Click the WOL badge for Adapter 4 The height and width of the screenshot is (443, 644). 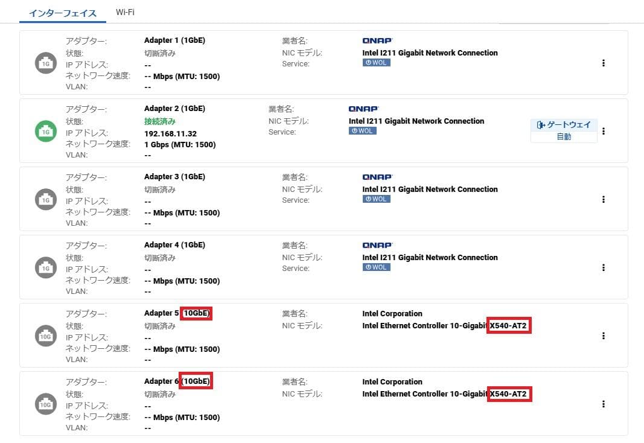[376, 267]
